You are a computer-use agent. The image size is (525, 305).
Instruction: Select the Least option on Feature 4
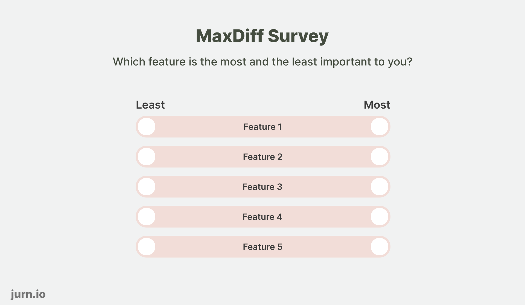(x=146, y=216)
